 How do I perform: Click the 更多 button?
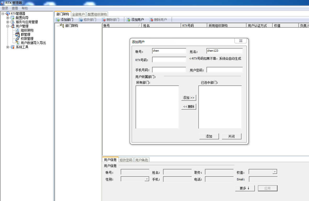(x=245, y=188)
